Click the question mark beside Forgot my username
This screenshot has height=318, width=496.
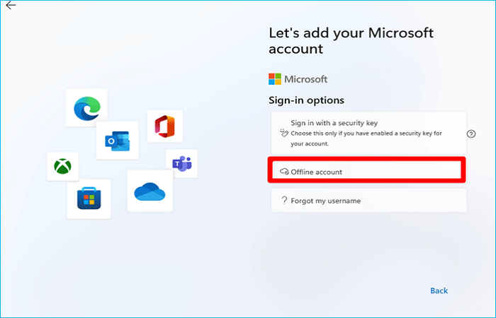tap(284, 201)
